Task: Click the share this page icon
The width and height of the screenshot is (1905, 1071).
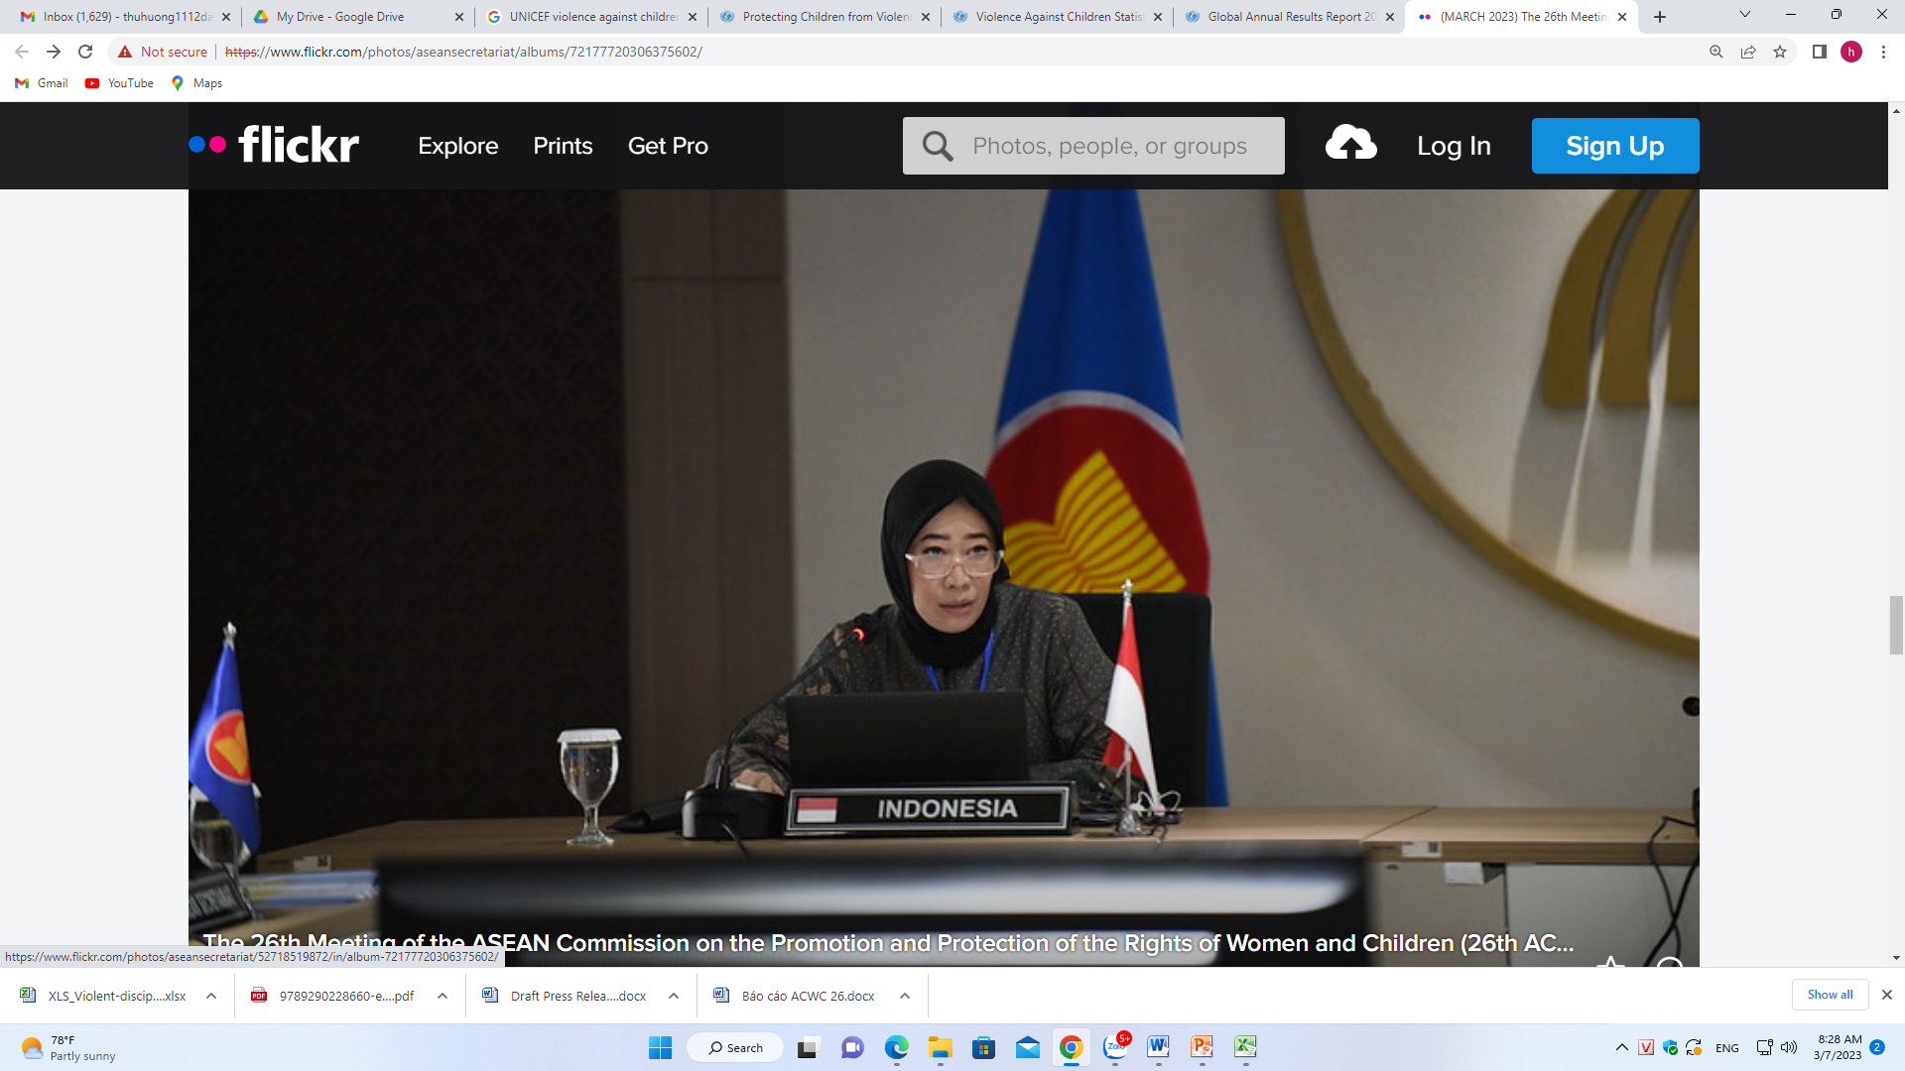Action: [1748, 52]
